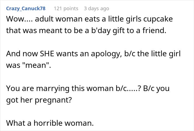Click the phrase got her in the comment
194x131 pixels.
coord(19,100)
